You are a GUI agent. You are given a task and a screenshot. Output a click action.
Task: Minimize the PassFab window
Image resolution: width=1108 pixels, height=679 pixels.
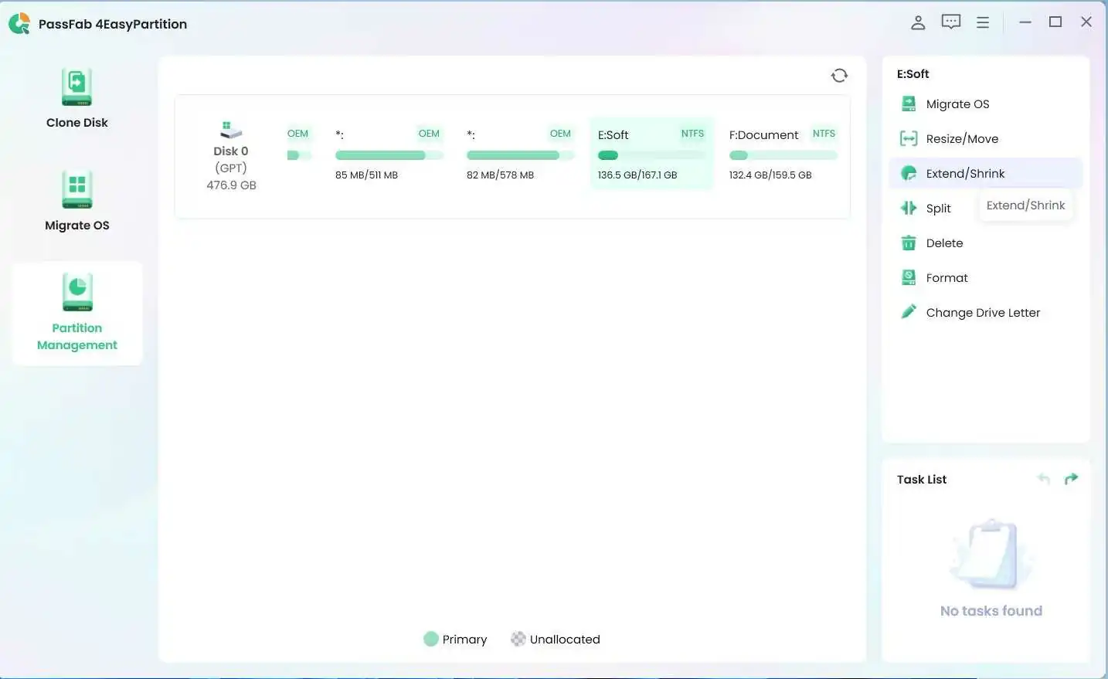coord(1025,22)
